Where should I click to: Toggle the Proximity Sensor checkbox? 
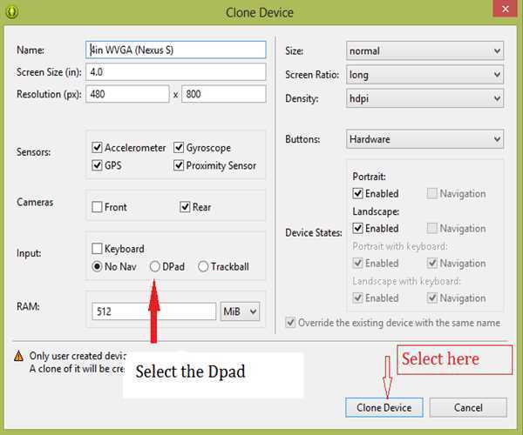(179, 165)
